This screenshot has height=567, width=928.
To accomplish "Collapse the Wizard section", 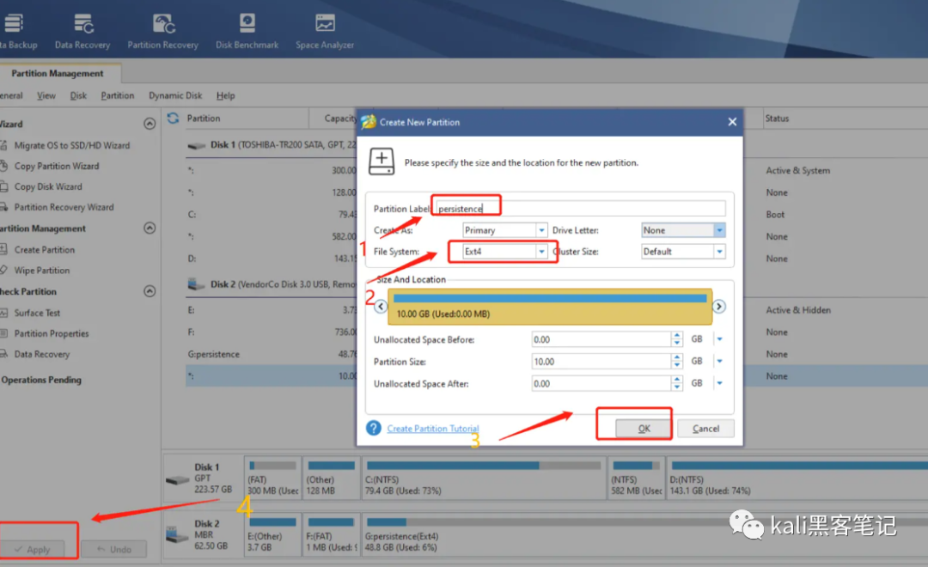I will point(150,124).
